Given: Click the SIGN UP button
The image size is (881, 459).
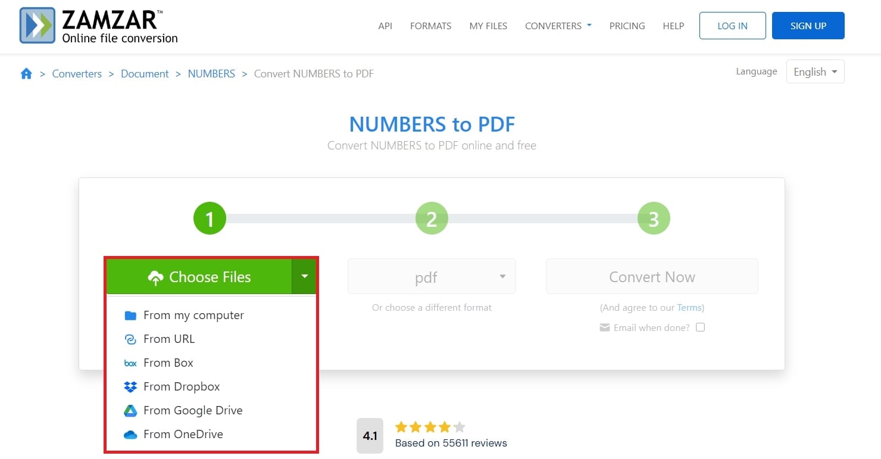Looking at the screenshot, I should (808, 26).
